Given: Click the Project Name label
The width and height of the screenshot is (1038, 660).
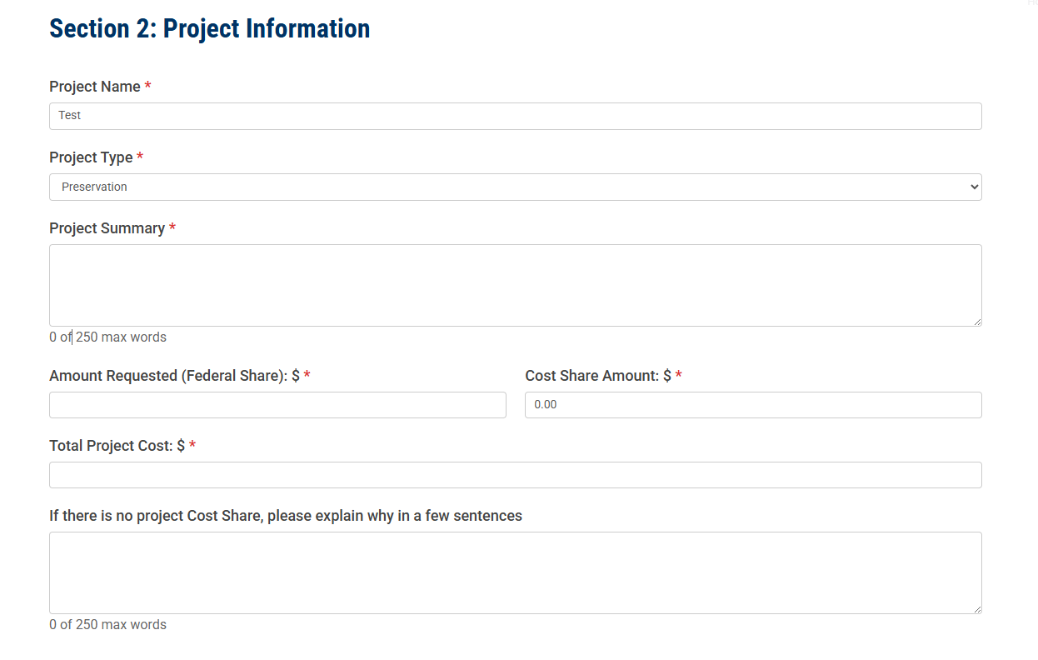Looking at the screenshot, I should 95,87.
